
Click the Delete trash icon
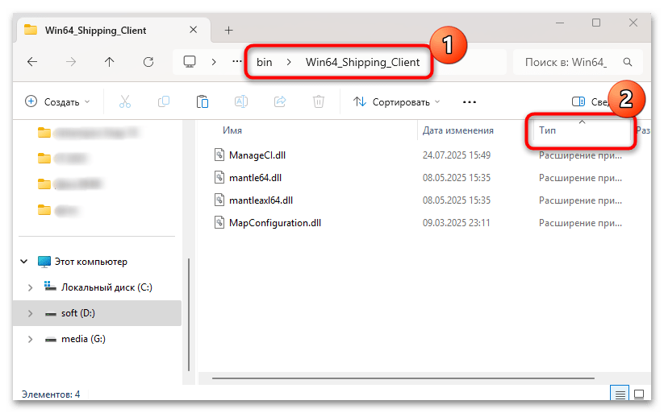click(319, 102)
